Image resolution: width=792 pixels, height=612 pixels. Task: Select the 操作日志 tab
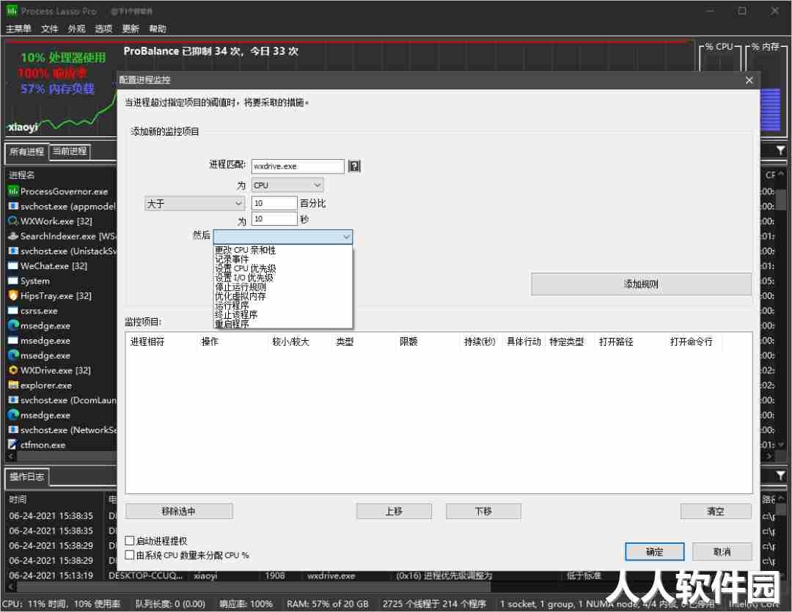tap(27, 476)
